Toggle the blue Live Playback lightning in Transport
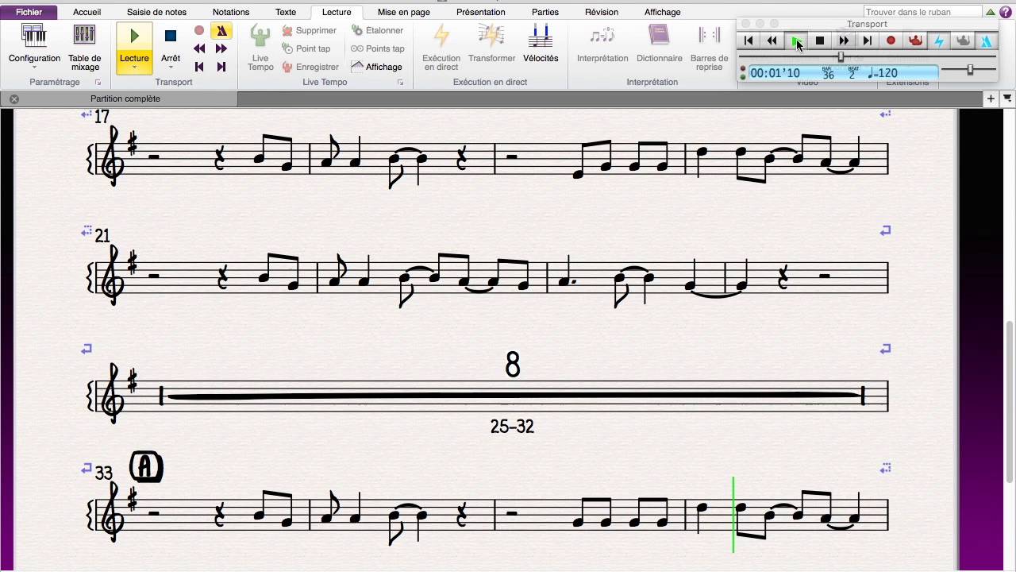 click(939, 41)
